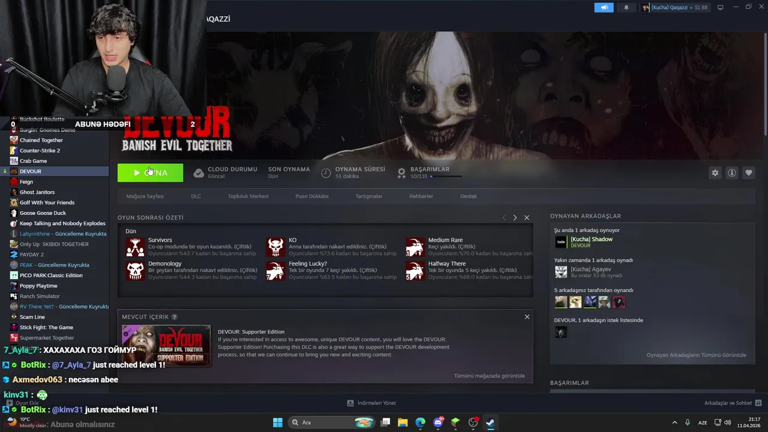The height and width of the screenshot is (432, 768).
Task: Switch the AZE keyboard language indicator
Action: pyautogui.click(x=703, y=422)
